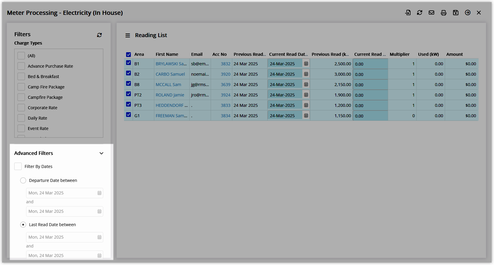The height and width of the screenshot is (265, 494).
Task: Open the calendar for B8 current read date
Action: pos(306,84)
